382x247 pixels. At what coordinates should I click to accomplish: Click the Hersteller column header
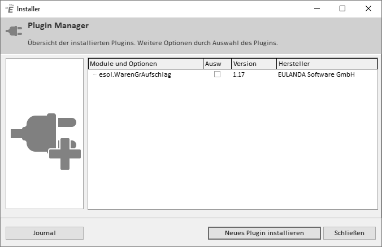click(327, 64)
